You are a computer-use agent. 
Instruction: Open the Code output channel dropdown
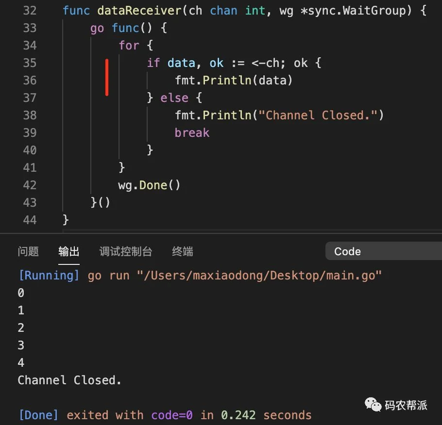tap(383, 251)
